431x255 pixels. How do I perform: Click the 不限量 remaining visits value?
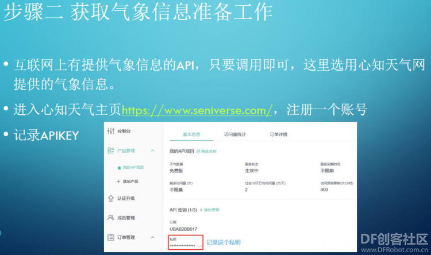pyautogui.click(x=176, y=190)
